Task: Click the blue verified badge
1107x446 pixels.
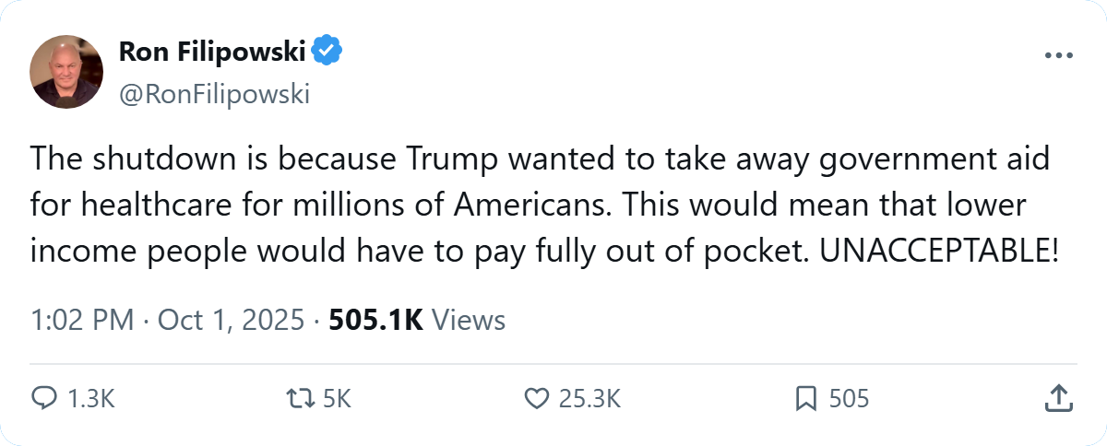Action: click(327, 53)
